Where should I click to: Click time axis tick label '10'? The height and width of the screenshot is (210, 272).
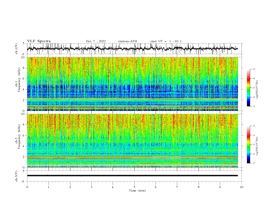(241, 187)
